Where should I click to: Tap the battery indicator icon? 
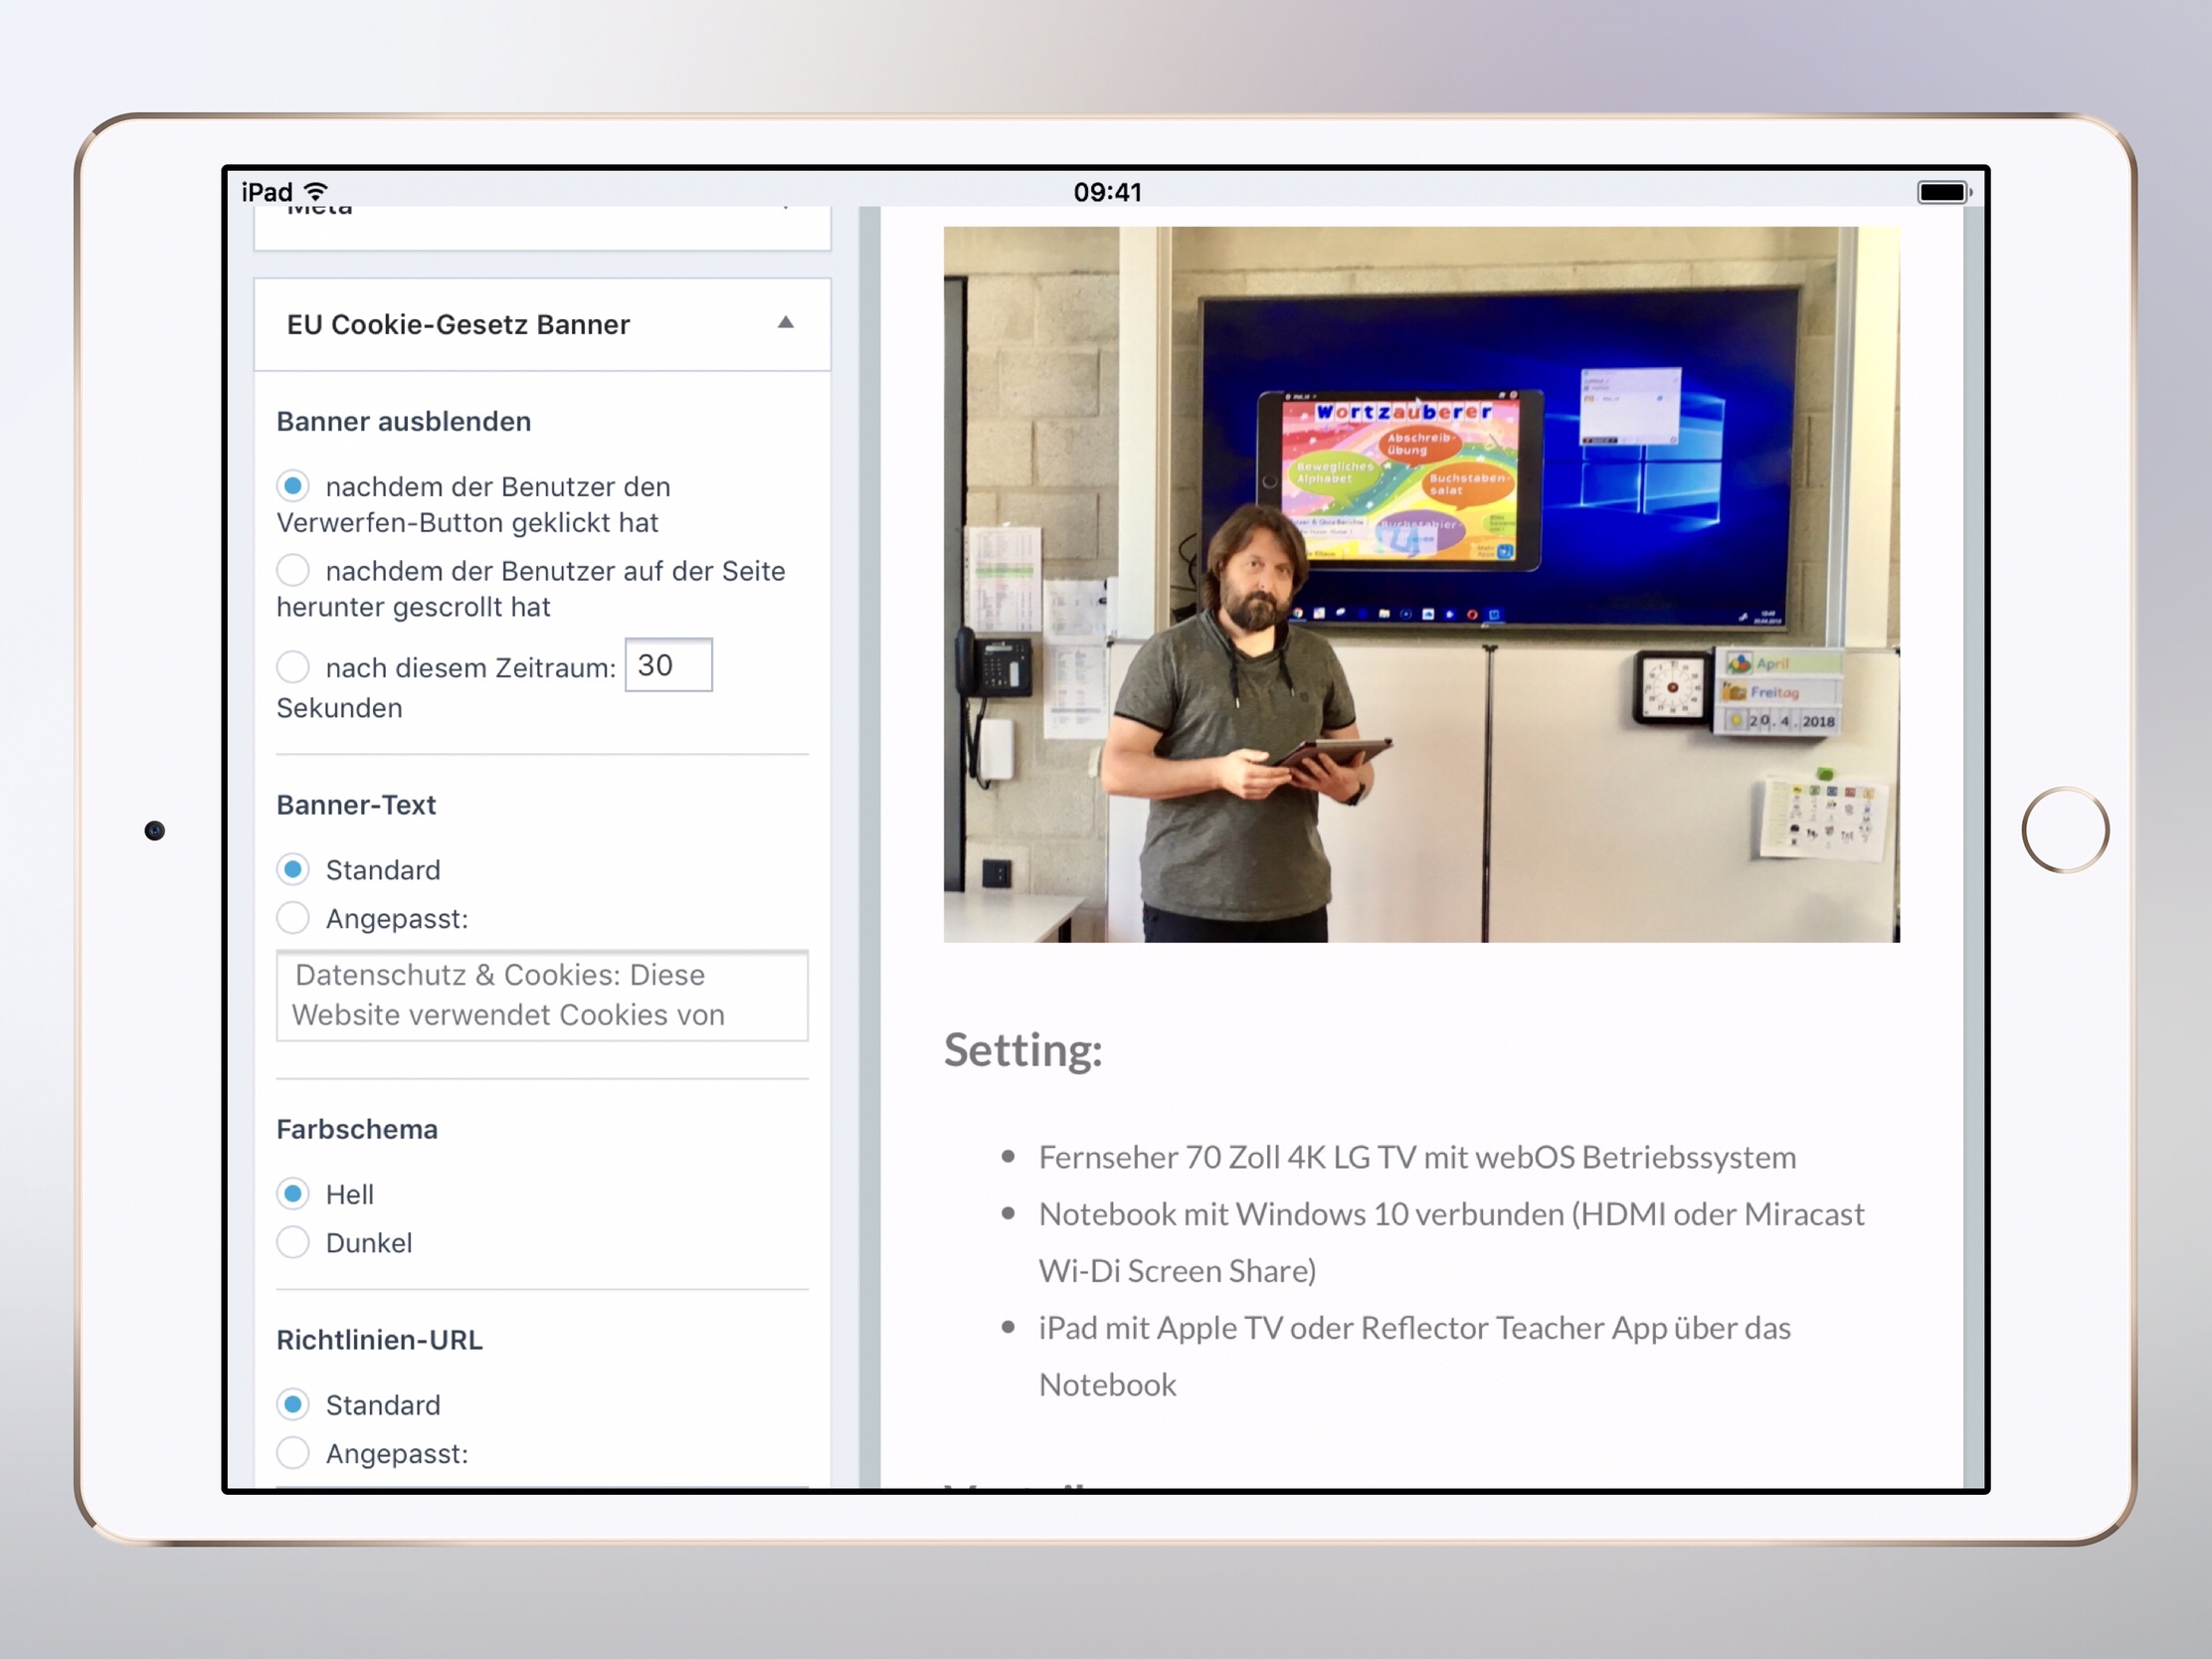[x=1942, y=192]
